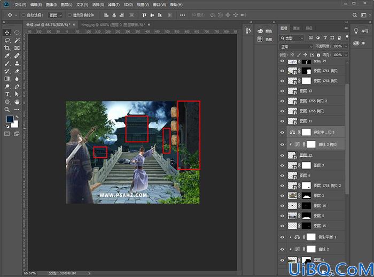Select the Crop tool
This screenshot has height=277, width=374.
point(7,48)
